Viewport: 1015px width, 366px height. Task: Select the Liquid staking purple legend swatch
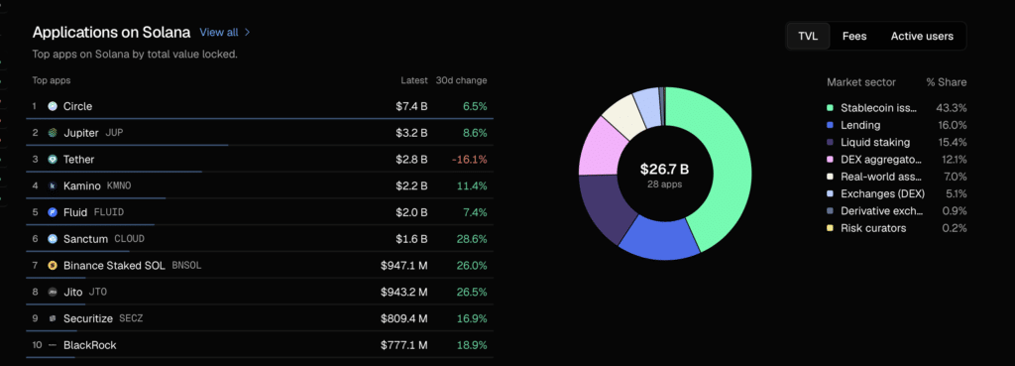click(x=830, y=142)
